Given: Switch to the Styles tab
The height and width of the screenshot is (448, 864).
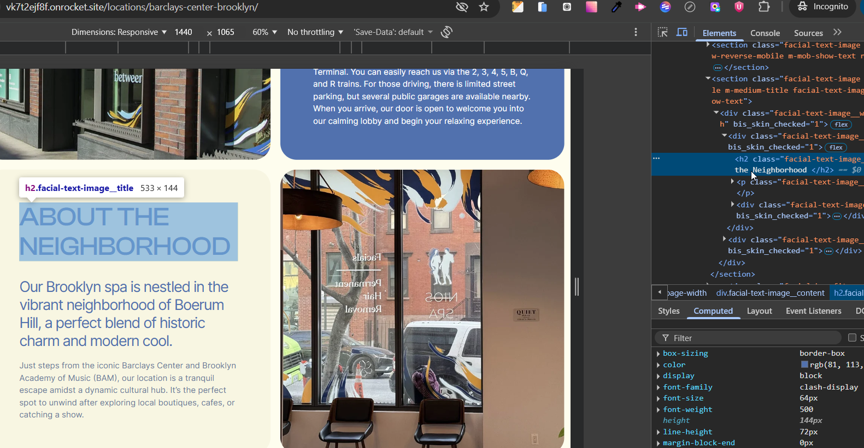Looking at the screenshot, I should [x=668, y=311].
